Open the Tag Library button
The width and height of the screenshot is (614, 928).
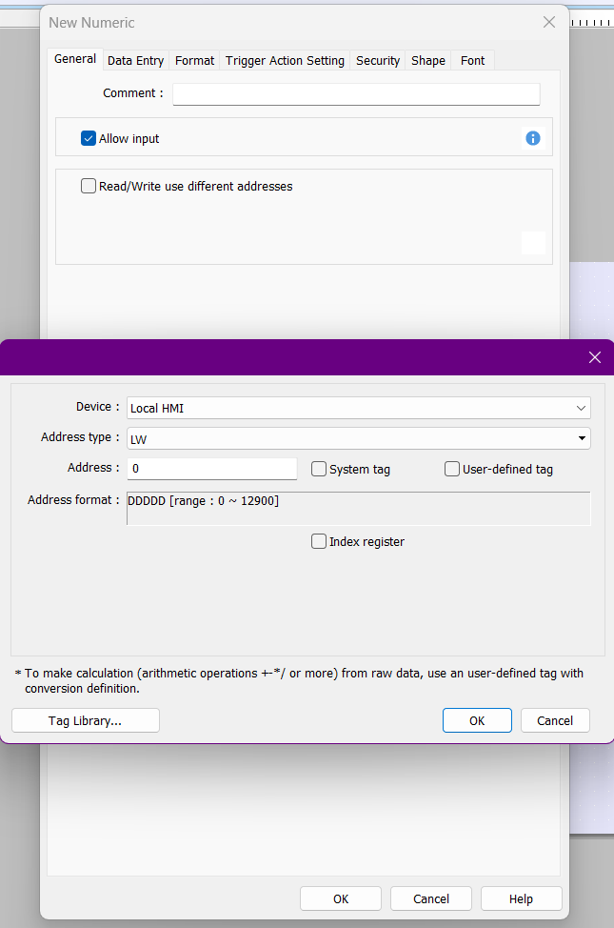point(86,720)
